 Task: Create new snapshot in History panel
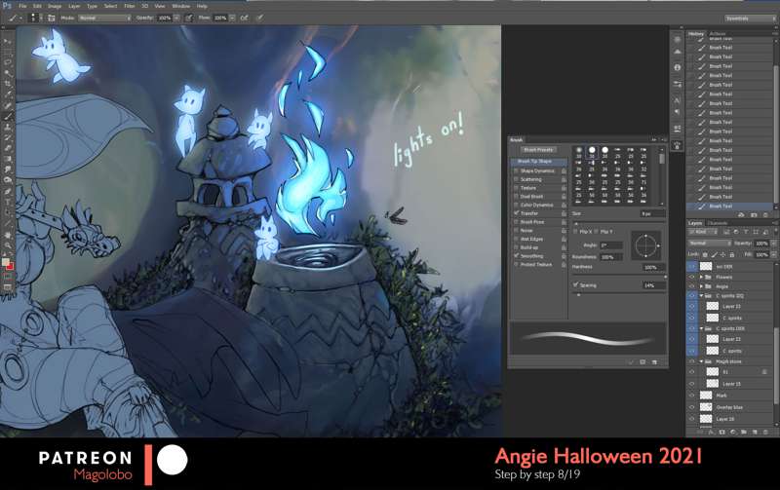[x=752, y=214]
